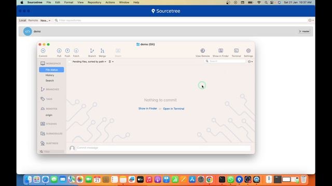Open Spotlight search in menu bar
The height and width of the screenshot is (186, 332).
[266, 3]
